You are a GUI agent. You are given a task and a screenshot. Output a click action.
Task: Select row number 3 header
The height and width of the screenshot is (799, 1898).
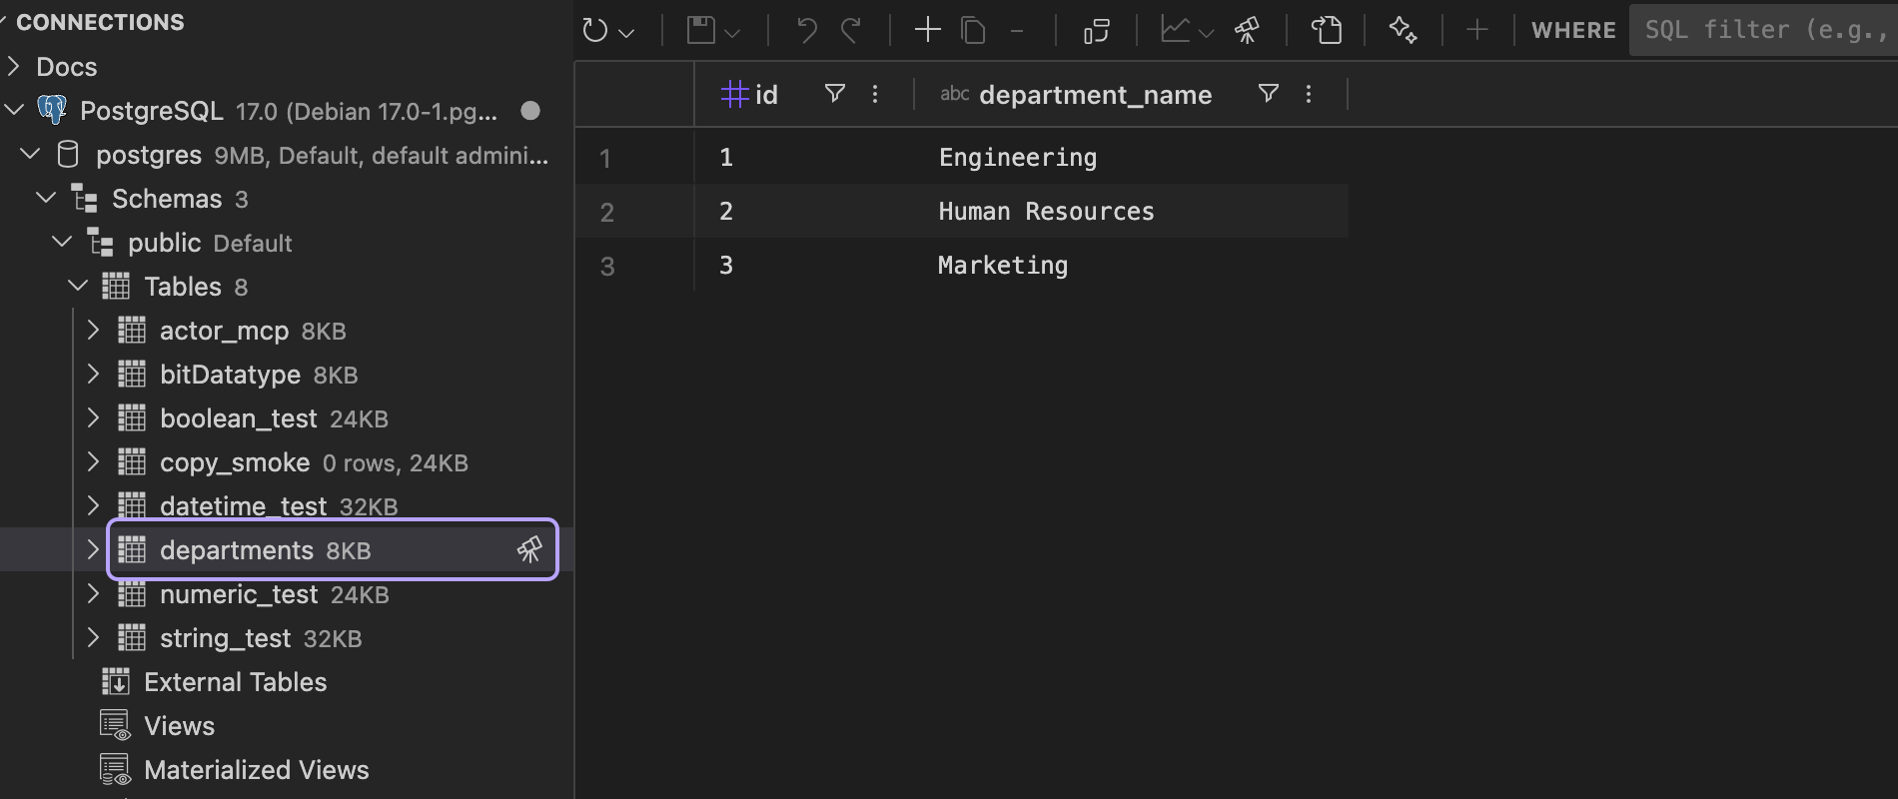(607, 266)
